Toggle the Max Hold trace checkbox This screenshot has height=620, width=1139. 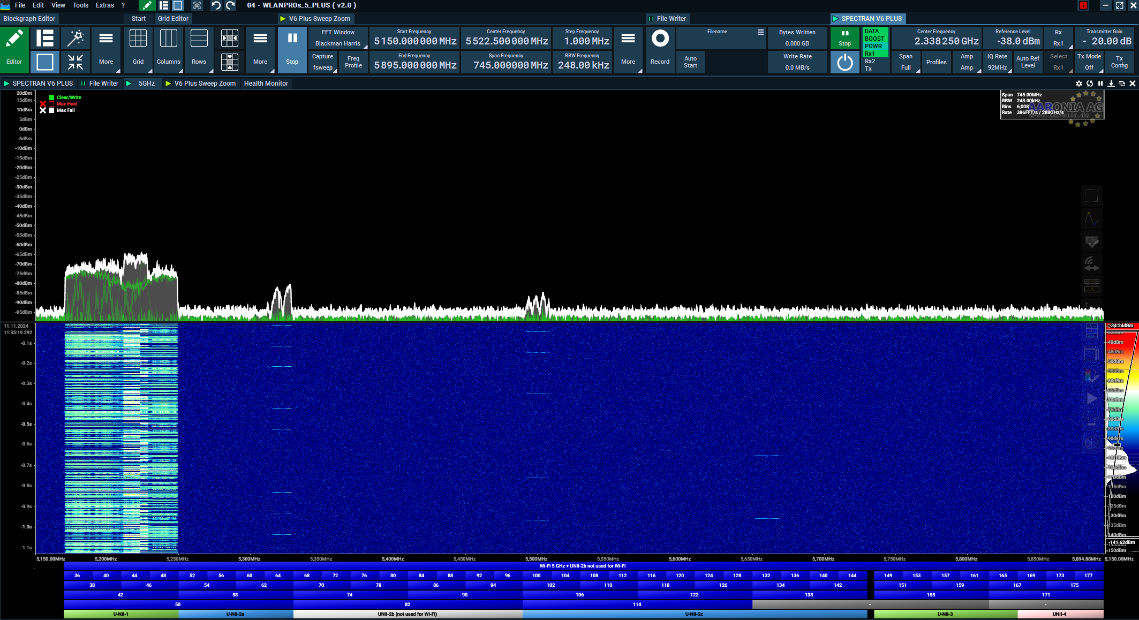pyautogui.click(x=51, y=104)
